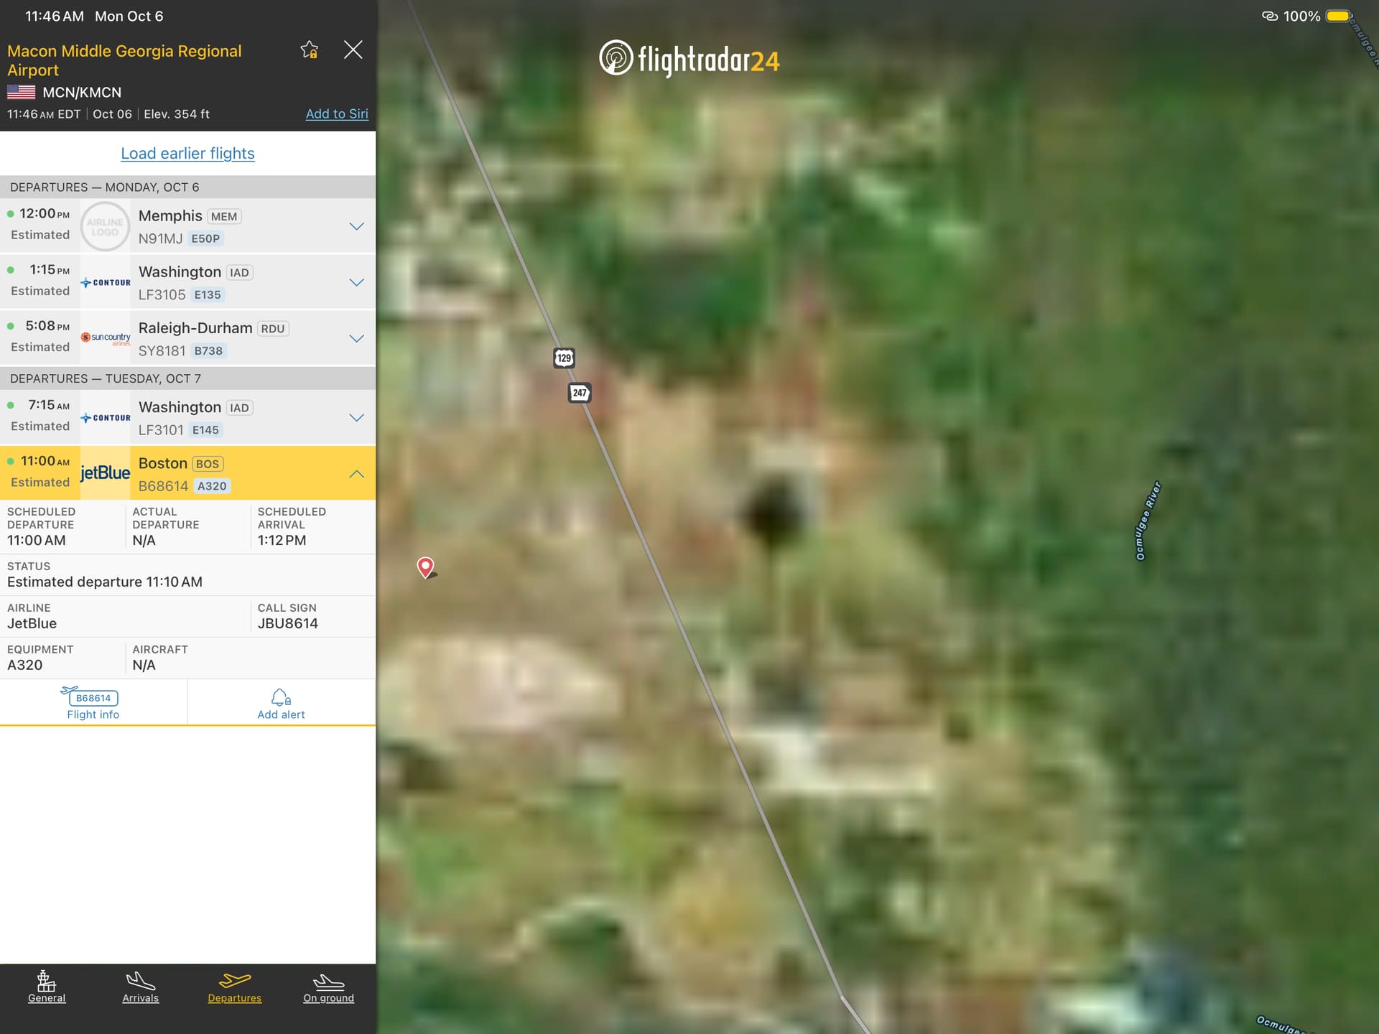
Task: Collapse the Boston B68614 flight details
Action: [x=356, y=474]
